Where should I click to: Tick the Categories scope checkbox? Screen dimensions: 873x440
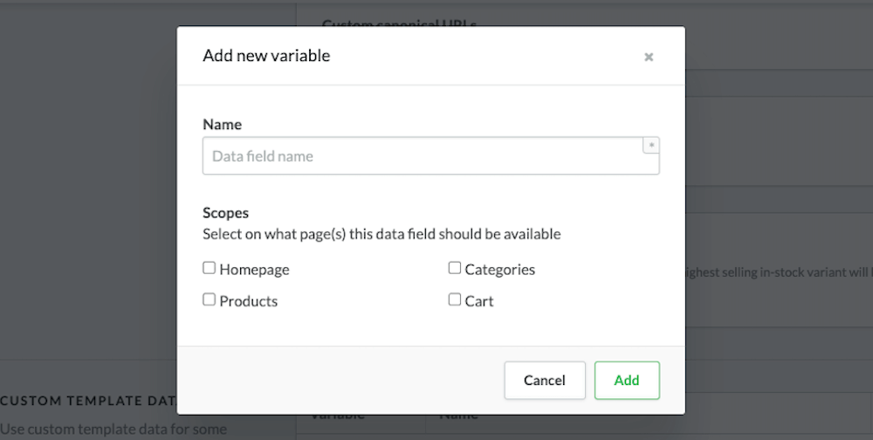(455, 268)
